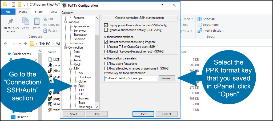Click the private key file path field
The image size is (273, 121).
[131, 78]
